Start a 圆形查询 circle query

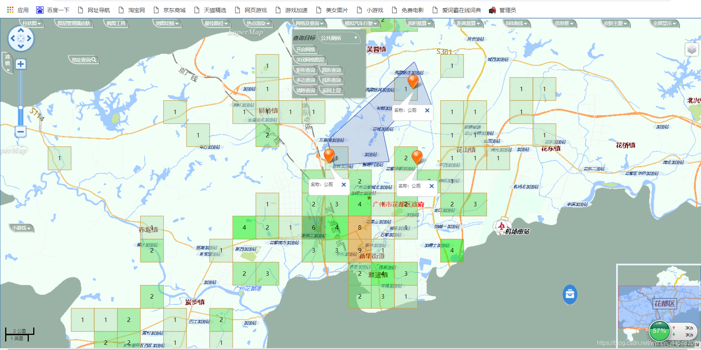click(x=331, y=70)
